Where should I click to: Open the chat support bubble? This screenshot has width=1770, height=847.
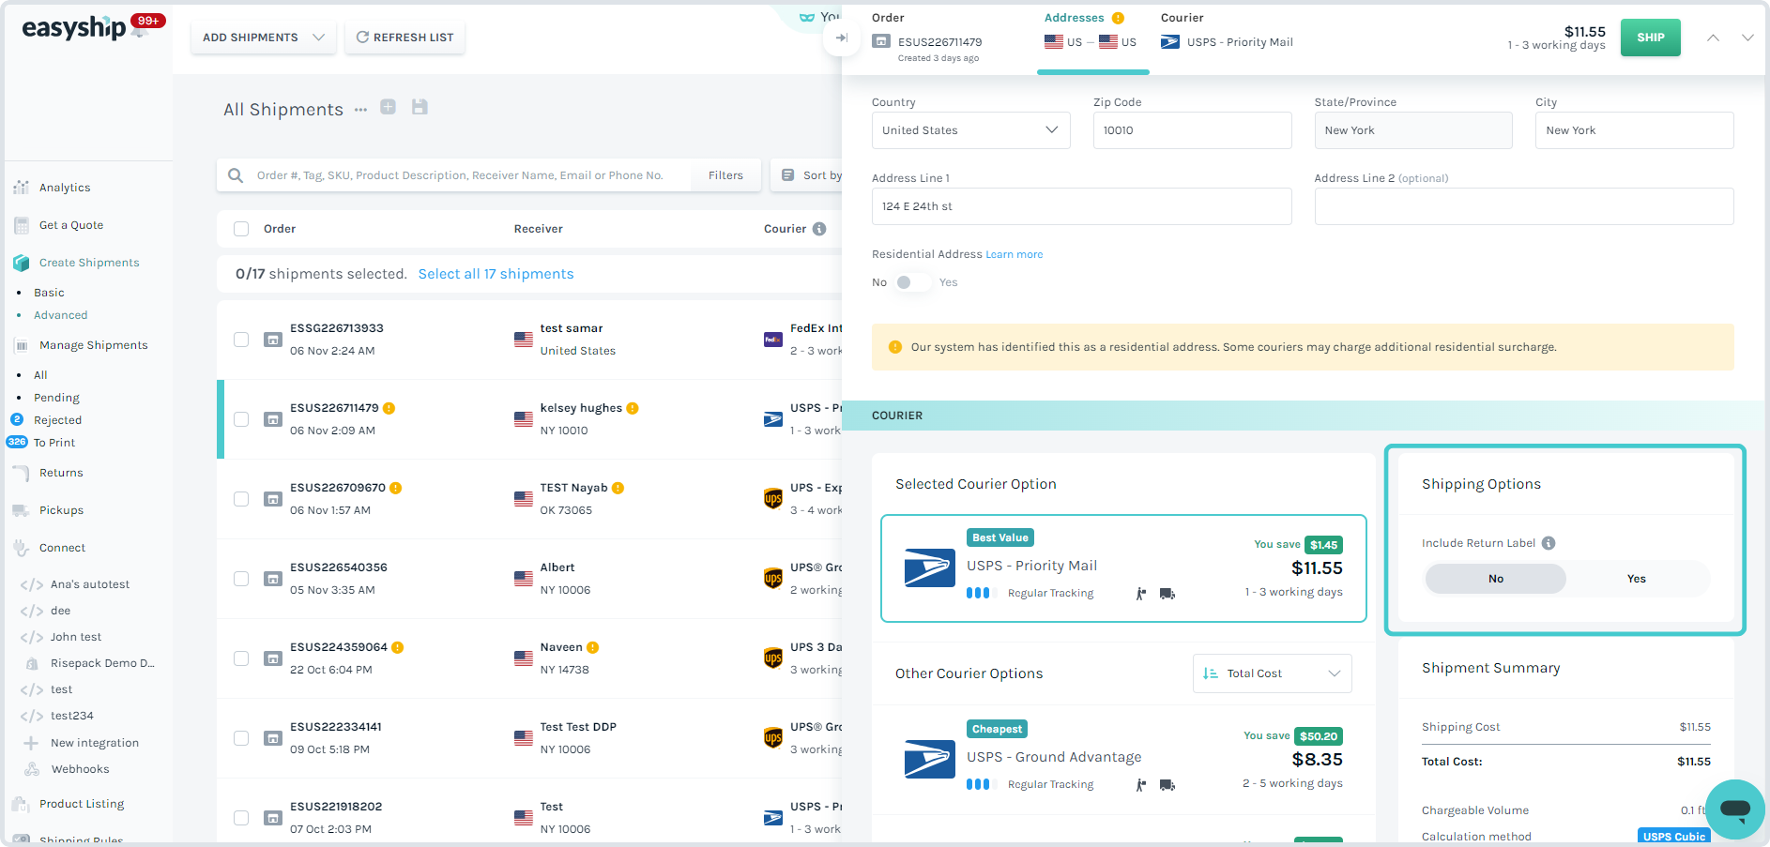click(1734, 809)
